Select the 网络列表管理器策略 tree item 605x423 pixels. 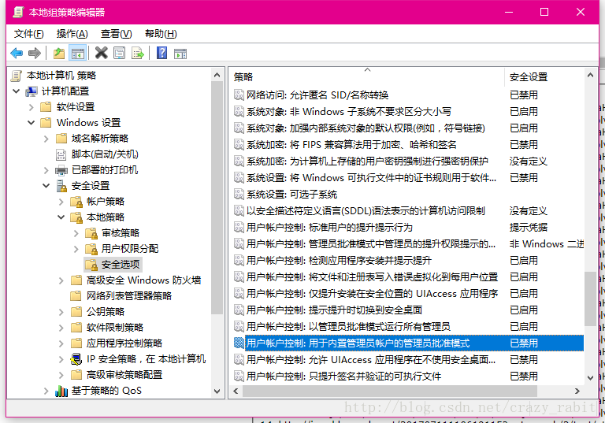[129, 296]
